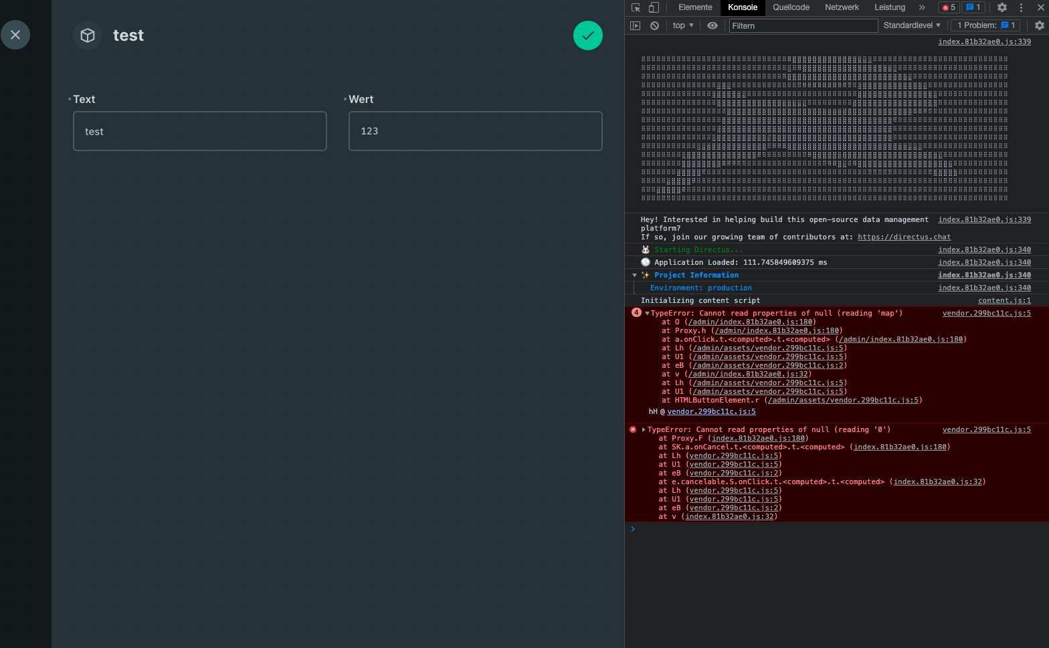Screen dimensions: 1049x648
Task: Clear the console with the ban icon
Action: tap(654, 25)
